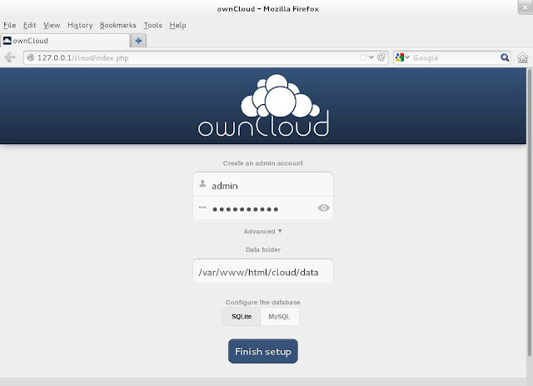Screen dimensions: 533x386
Task: Focus the admin username field
Action: pyautogui.click(x=263, y=184)
